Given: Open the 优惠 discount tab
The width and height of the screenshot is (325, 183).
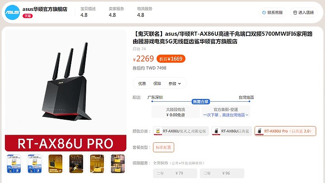Looking at the screenshot, I should click(142, 84).
